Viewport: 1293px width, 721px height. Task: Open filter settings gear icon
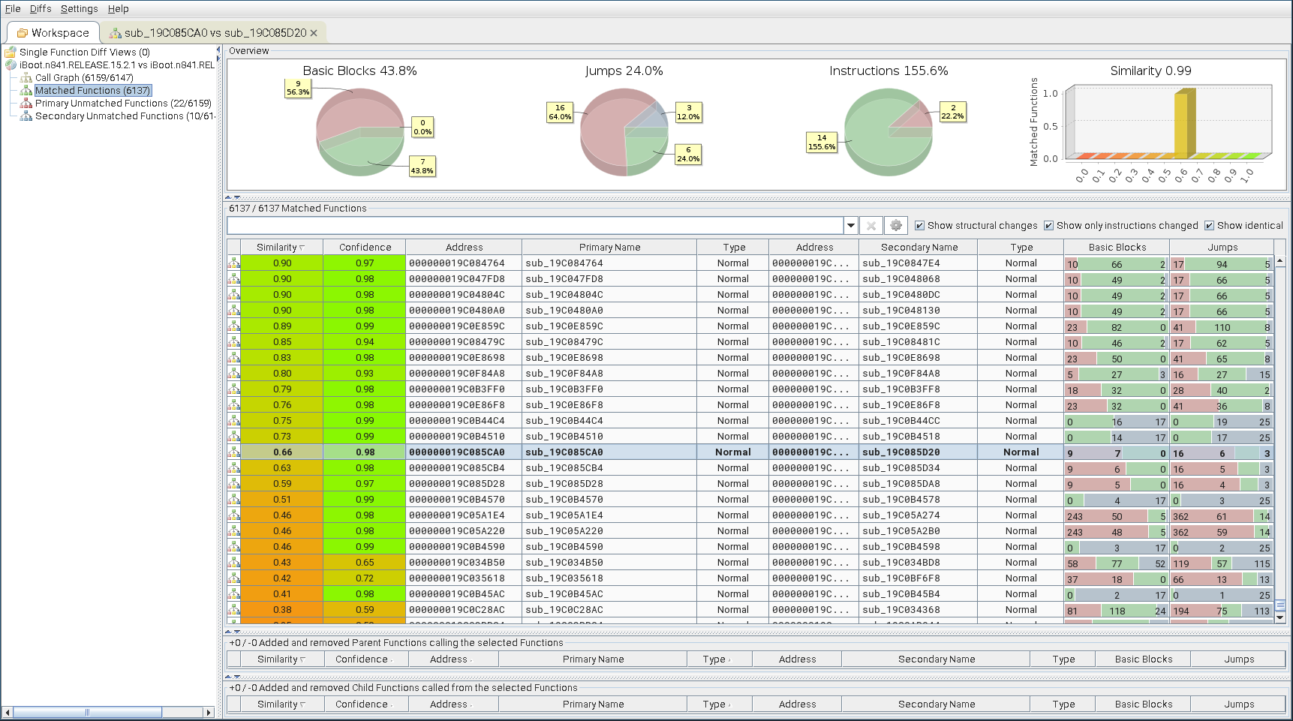tap(896, 226)
